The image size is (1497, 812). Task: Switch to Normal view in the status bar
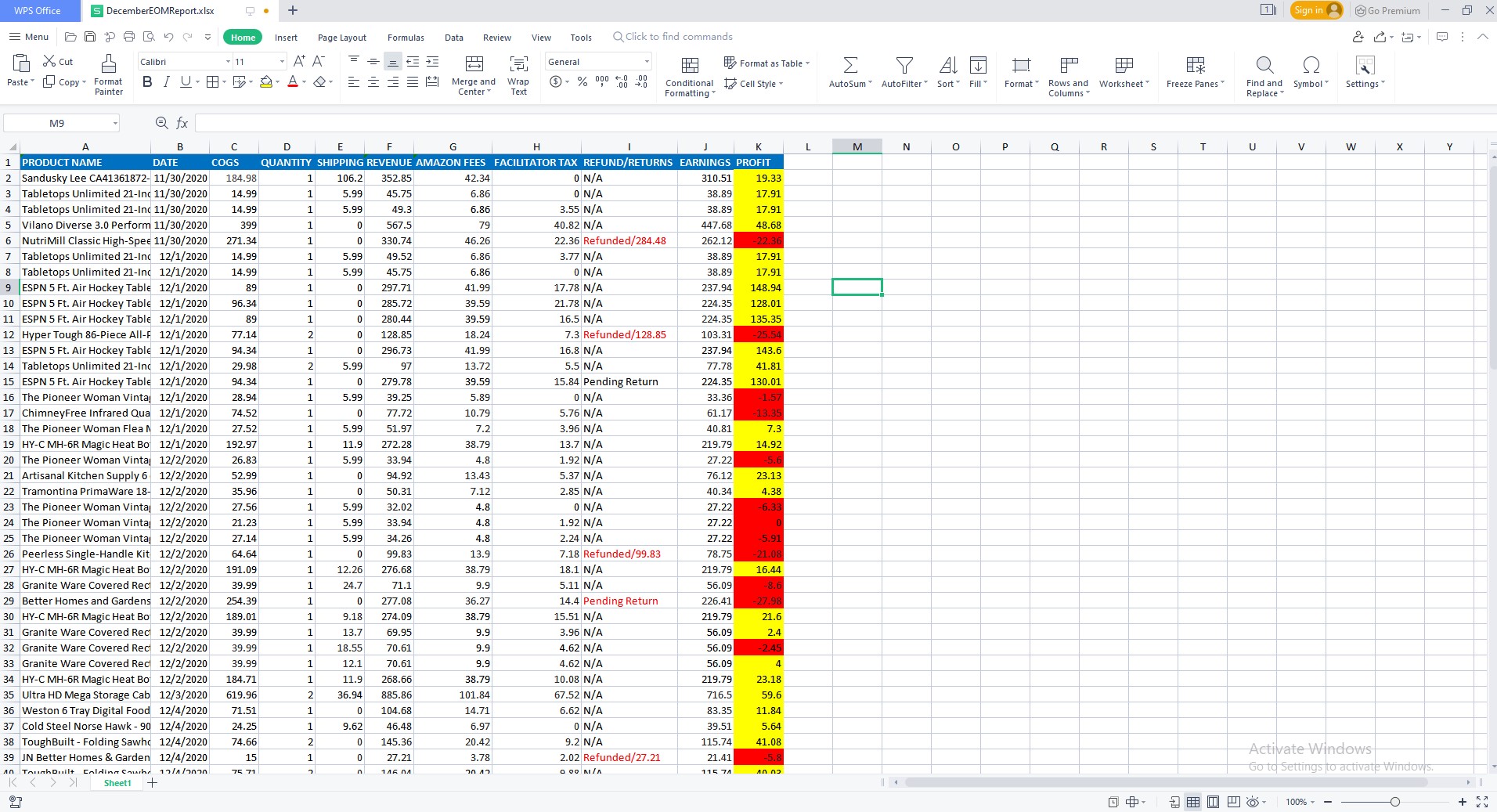click(1193, 802)
